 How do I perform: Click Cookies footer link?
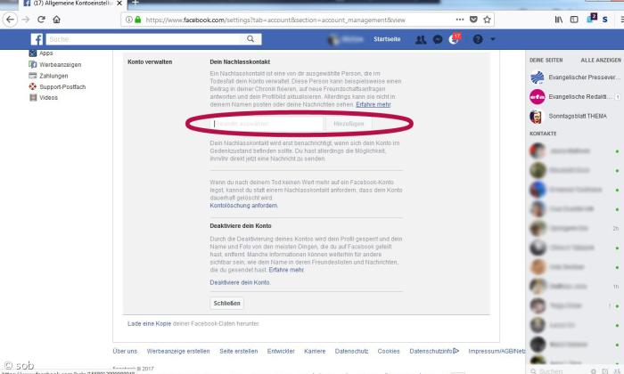pos(389,352)
